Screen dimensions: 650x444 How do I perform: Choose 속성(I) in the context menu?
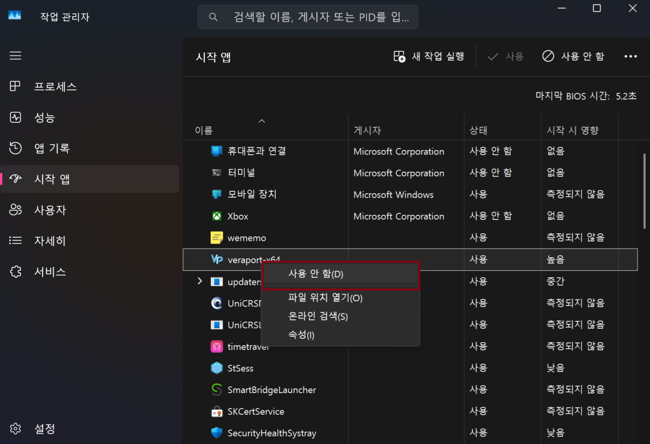340,335
